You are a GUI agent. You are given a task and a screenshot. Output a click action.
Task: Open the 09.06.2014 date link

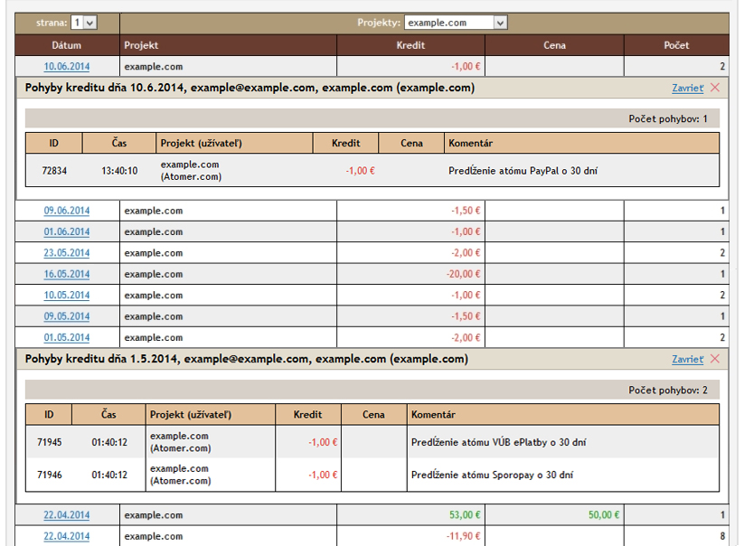coord(67,211)
